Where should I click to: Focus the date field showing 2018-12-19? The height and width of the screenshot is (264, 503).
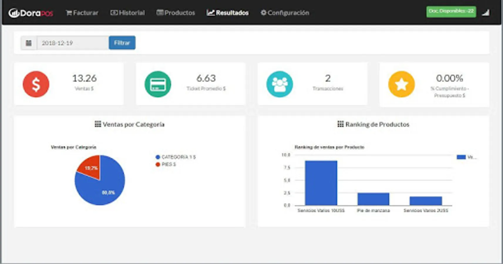73,43
